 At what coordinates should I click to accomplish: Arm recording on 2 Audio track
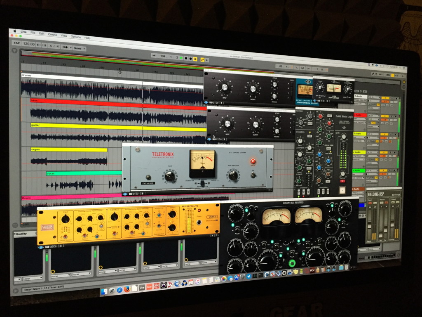click(x=396, y=117)
